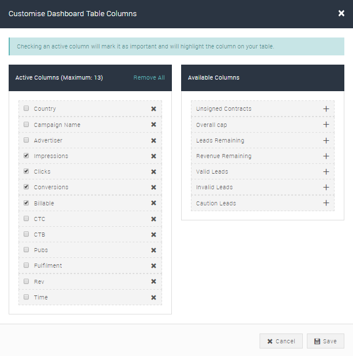The image size is (353, 356).
Task: Remove the Time column using X icon
Action: 153,298
